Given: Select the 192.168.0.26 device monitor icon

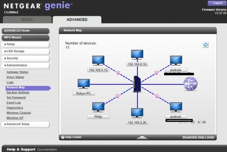Looking at the screenshot, I should (137, 113).
